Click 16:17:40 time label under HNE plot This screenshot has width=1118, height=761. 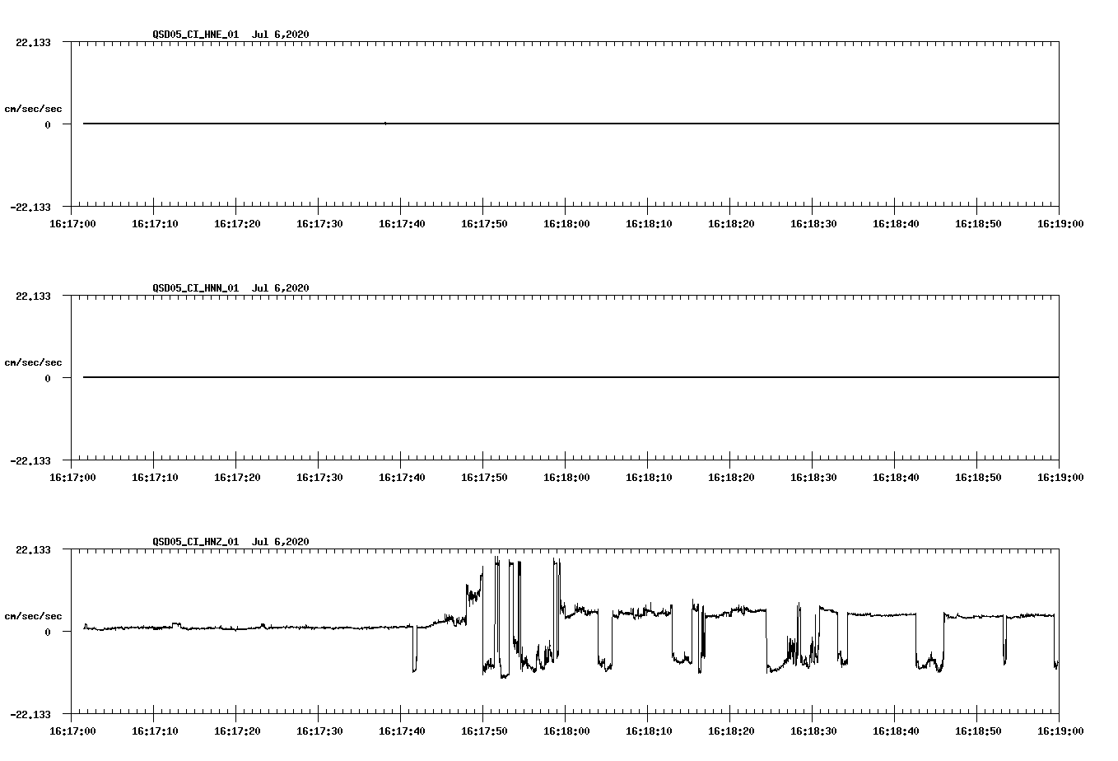click(x=402, y=224)
